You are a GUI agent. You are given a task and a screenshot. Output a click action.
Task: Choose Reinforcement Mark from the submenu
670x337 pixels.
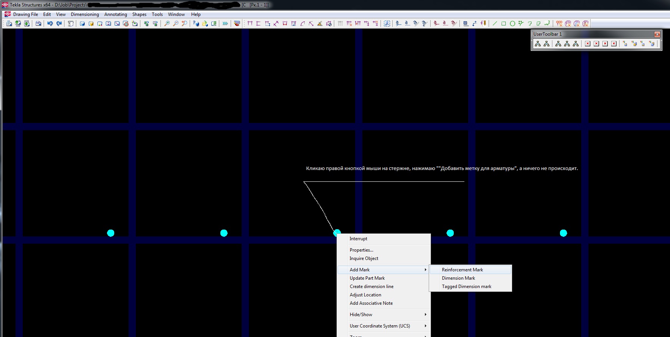coord(462,270)
